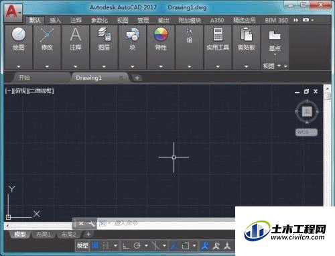Switch to the 布局1 layout tab

(x=44, y=234)
